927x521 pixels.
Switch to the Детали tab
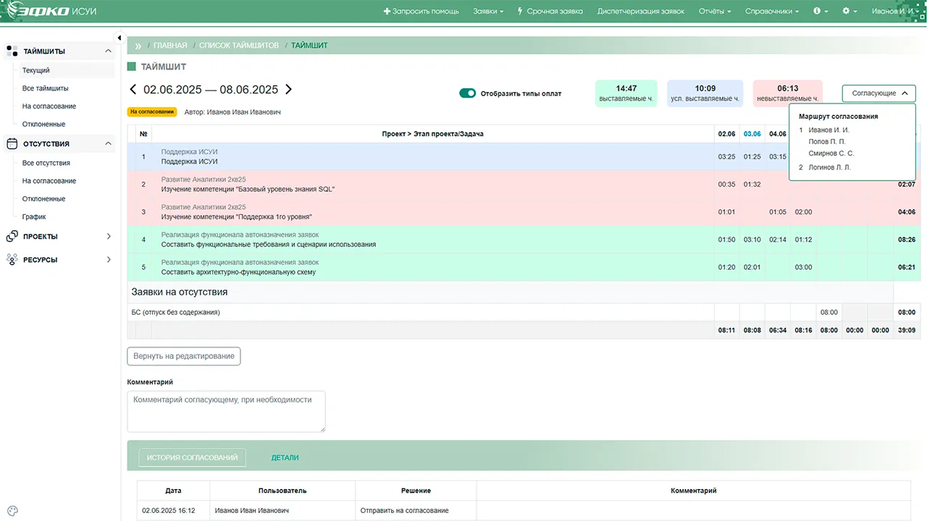[x=285, y=458]
